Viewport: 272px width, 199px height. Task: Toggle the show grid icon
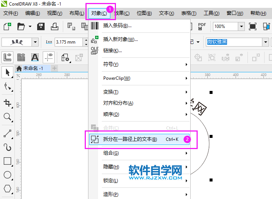click(x=21, y=57)
